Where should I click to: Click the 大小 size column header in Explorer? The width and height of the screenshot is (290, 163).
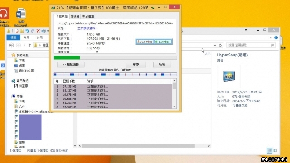tap(208, 54)
